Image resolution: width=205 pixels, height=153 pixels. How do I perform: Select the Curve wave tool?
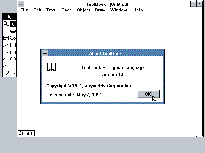pyautogui.click(x=6, y=66)
